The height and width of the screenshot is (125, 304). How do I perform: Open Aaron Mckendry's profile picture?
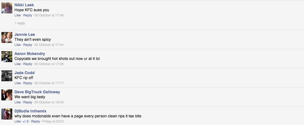point(7,57)
